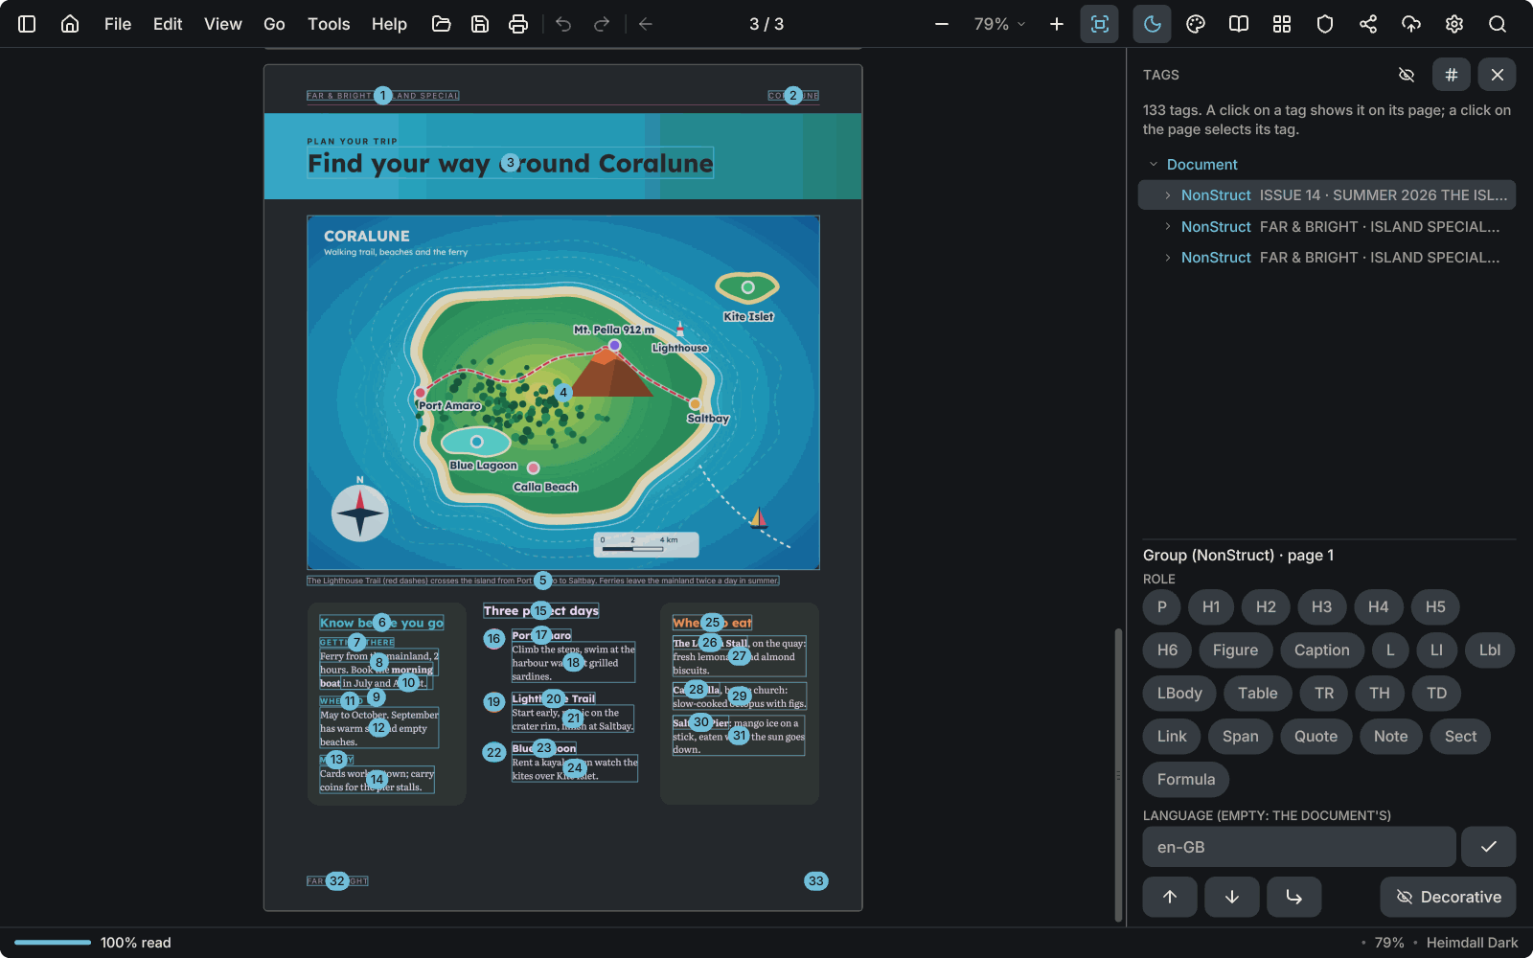This screenshot has height=958, width=1533.
Task: Zoom out with the minus icon
Action: point(942,24)
